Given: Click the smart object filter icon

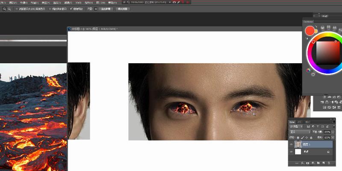Looking at the screenshot, I should coord(327,127).
